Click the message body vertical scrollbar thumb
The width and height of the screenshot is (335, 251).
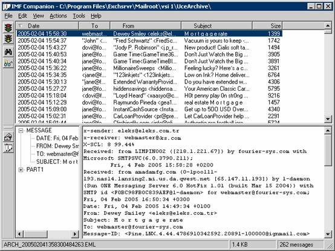point(328,150)
